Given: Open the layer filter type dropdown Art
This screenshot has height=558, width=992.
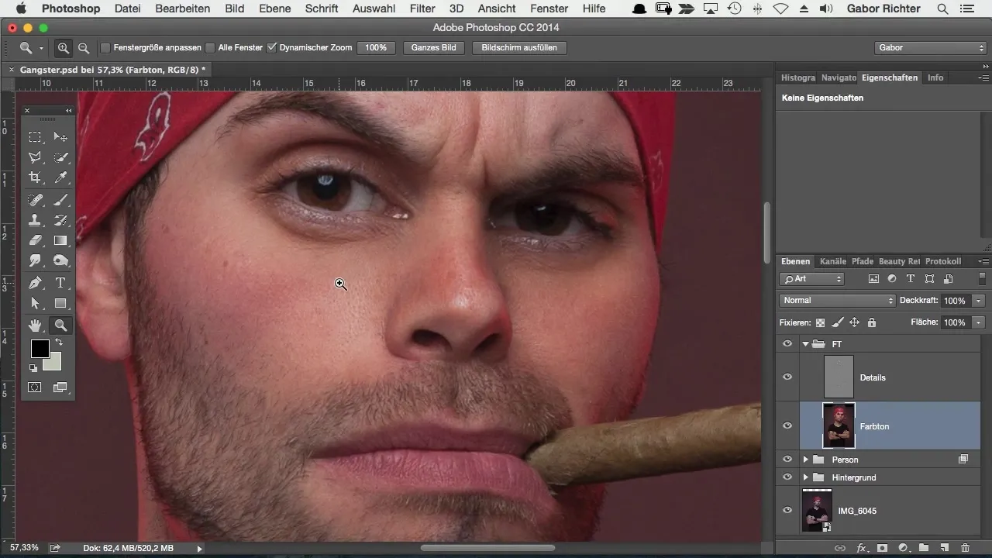Looking at the screenshot, I should coord(812,279).
